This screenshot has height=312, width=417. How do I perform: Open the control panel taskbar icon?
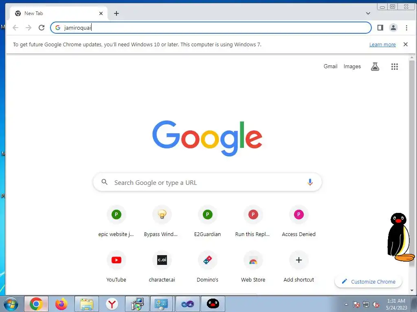click(161, 304)
